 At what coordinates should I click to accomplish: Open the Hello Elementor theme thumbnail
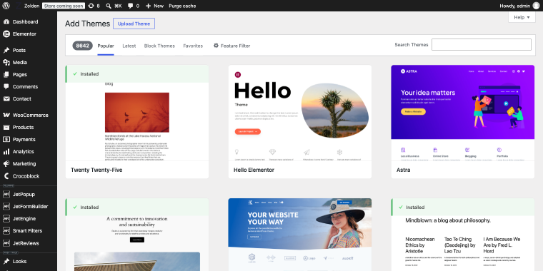[300, 113]
